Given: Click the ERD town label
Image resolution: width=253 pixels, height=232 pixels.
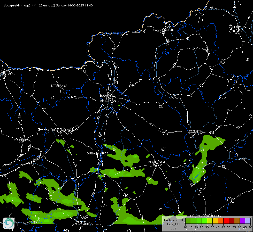Looking at the screenshot, I should pos(98,109).
